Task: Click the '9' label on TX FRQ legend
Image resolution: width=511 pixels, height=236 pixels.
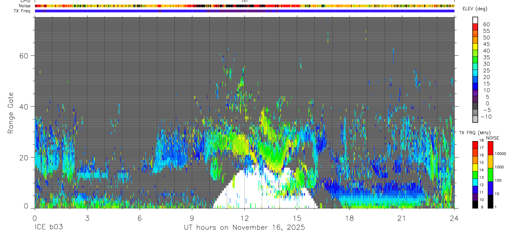Action: click(483, 207)
